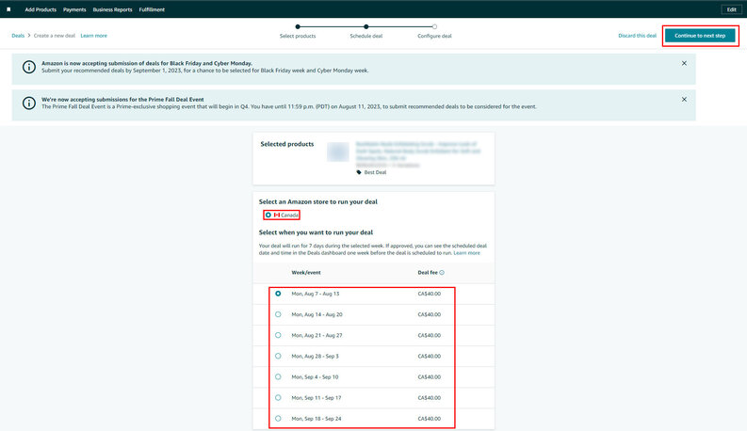This screenshot has width=747, height=431.
Task: Click Discard this deal link
Action: click(637, 36)
